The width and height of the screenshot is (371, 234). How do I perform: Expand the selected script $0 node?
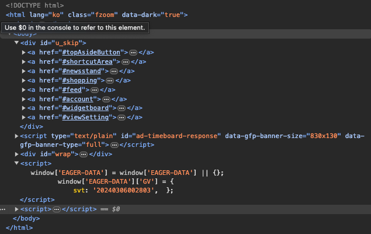[x=16, y=209]
